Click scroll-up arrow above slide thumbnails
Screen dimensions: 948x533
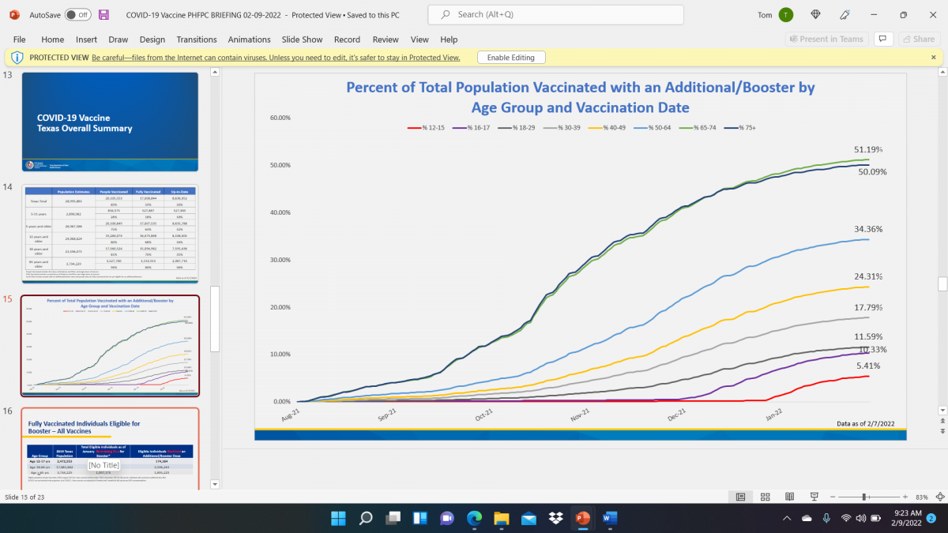pyautogui.click(x=214, y=71)
